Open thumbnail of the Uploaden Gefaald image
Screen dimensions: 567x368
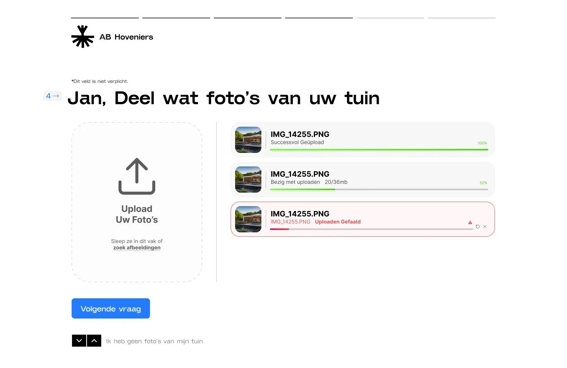click(248, 219)
